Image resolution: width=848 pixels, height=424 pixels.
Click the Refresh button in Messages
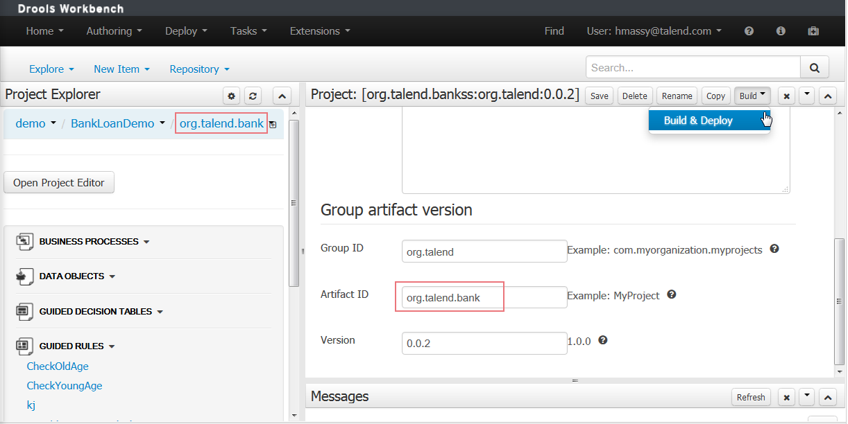point(751,397)
